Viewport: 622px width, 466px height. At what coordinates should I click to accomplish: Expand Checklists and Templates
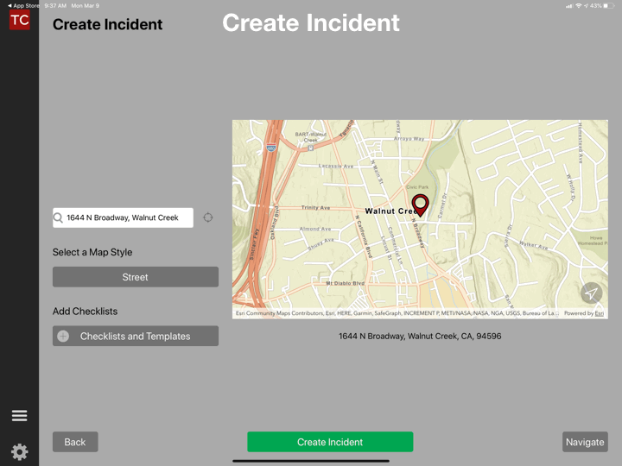[x=136, y=337]
